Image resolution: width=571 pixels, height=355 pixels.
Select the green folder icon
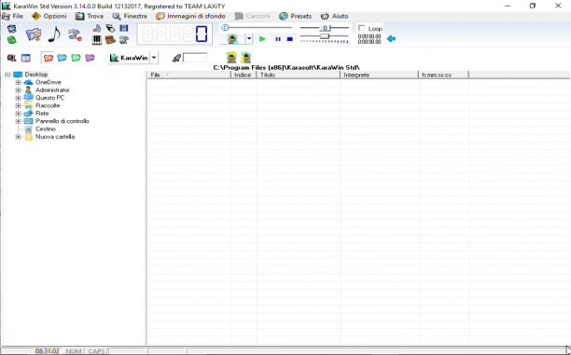76,58
